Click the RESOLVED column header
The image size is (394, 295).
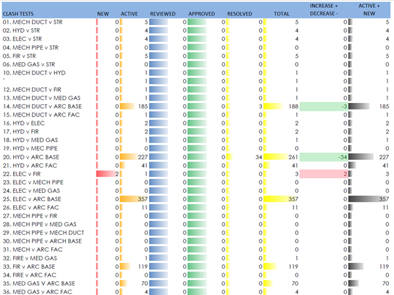(240, 13)
